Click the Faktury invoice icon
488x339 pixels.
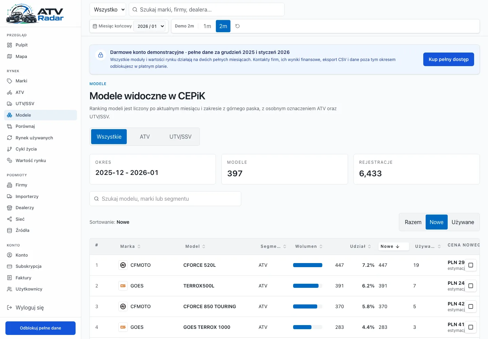coord(9,278)
